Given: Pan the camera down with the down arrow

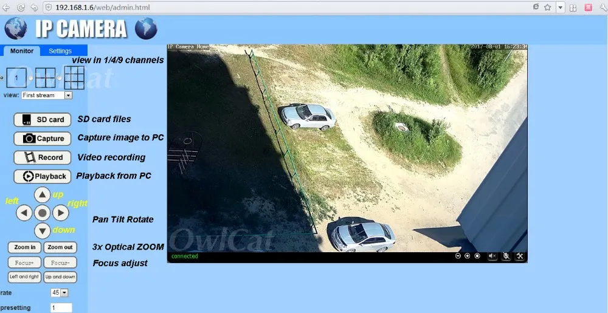Looking at the screenshot, I should [x=43, y=232].
